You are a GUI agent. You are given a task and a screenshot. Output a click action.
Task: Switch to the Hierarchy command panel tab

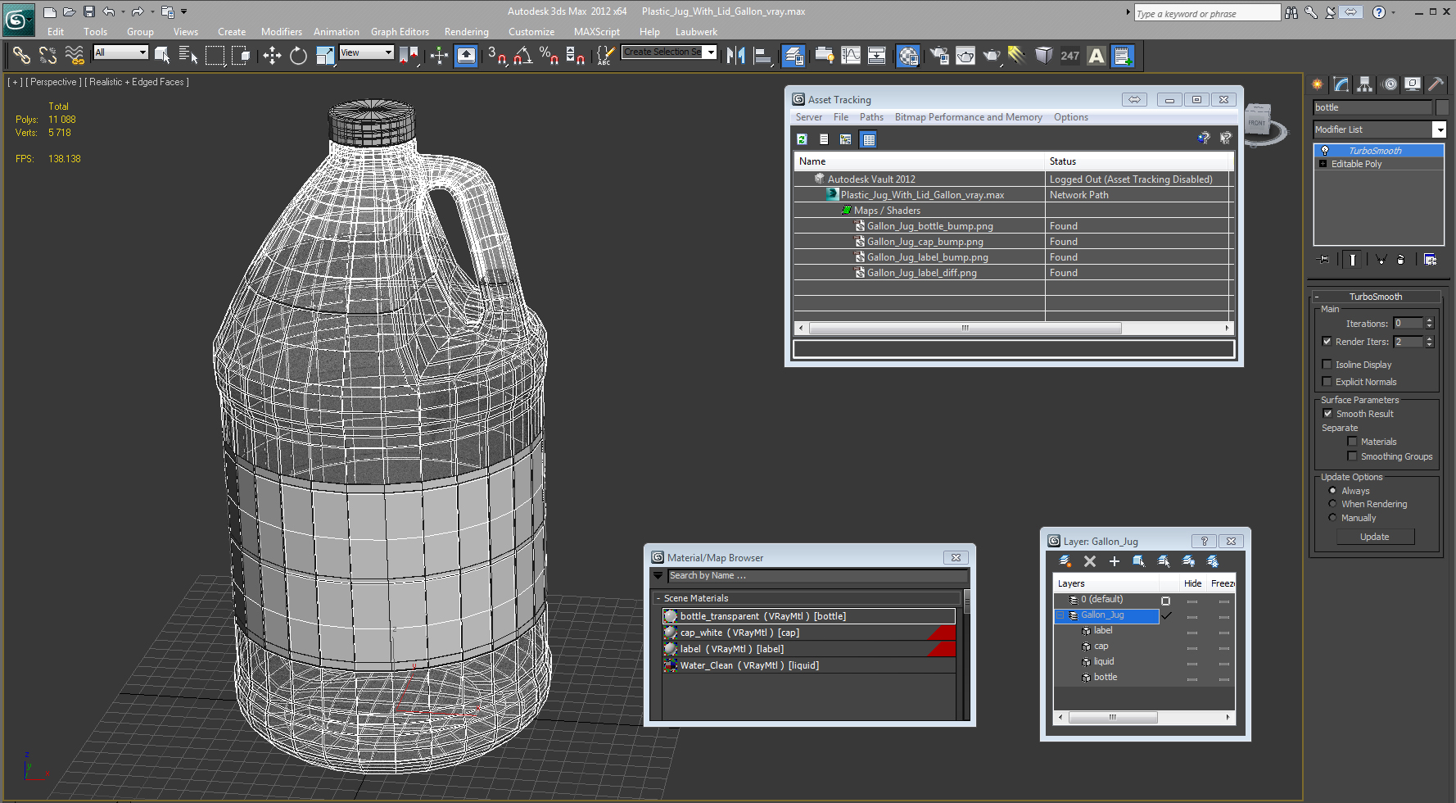(x=1364, y=84)
